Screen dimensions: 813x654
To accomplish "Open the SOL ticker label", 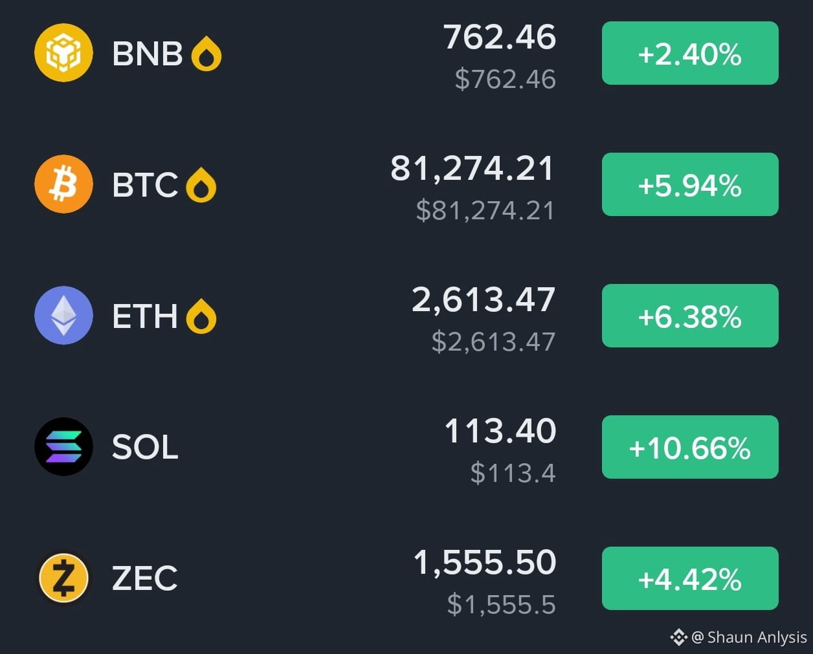I will (145, 447).
